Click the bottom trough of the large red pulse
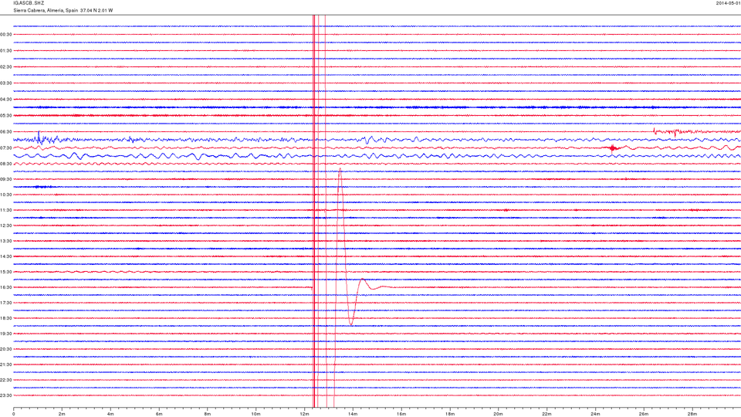741x417 pixels. coord(351,324)
